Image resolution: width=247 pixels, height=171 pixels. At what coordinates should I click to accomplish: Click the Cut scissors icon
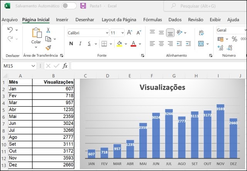48,30
